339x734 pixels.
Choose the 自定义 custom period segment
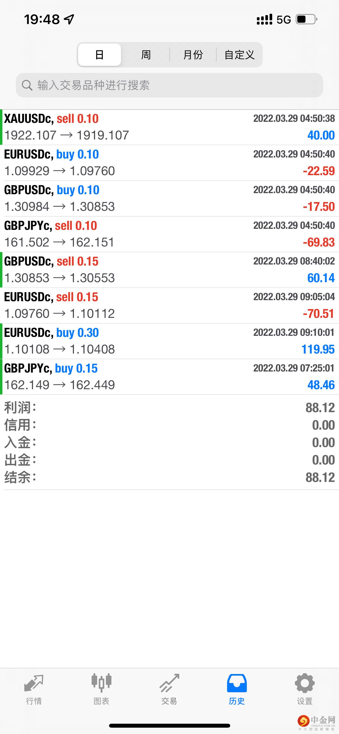239,55
